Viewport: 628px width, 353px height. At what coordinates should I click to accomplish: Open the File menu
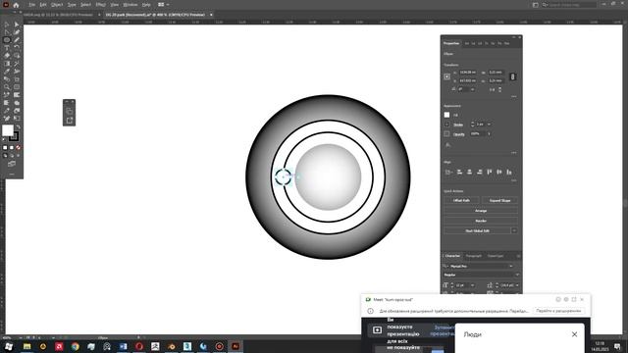click(31, 5)
